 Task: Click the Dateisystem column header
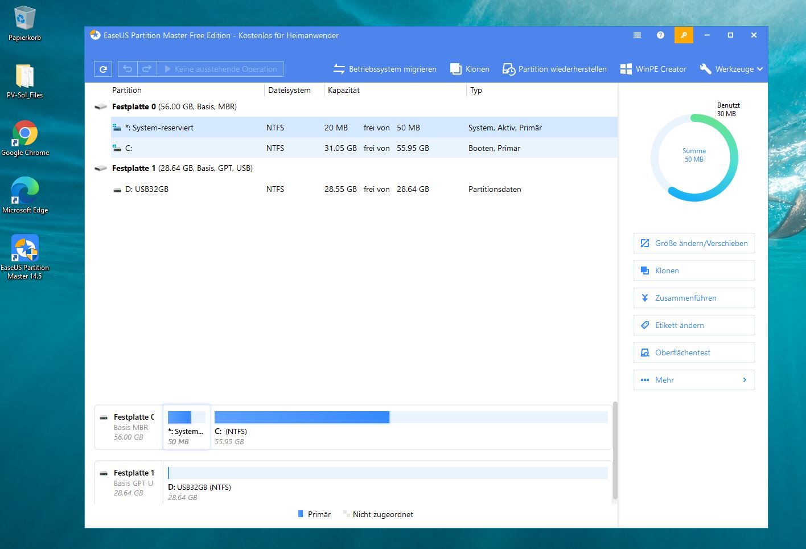pos(289,90)
